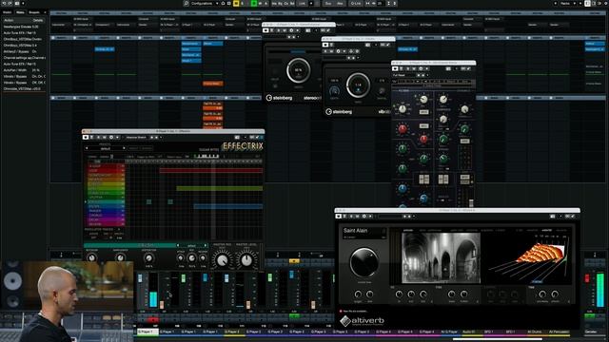Click the Master Mix knob in Effectrix
The height and width of the screenshot is (342, 609).
coord(222,260)
